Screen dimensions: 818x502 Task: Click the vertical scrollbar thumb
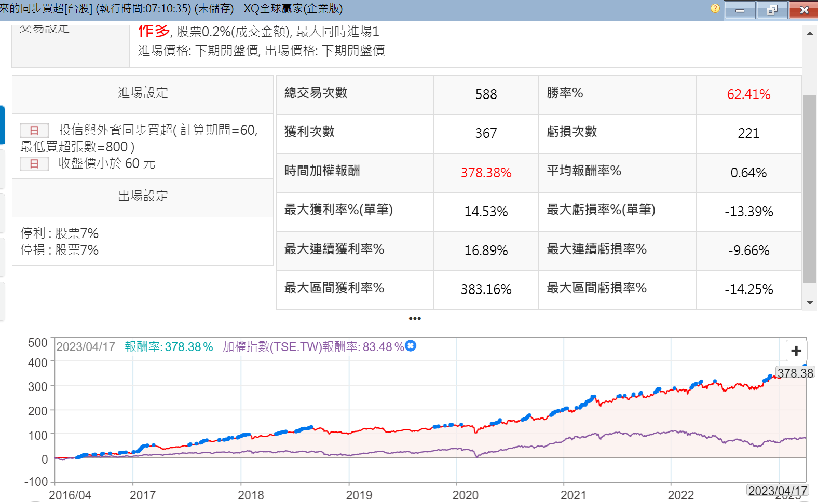[x=810, y=189]
